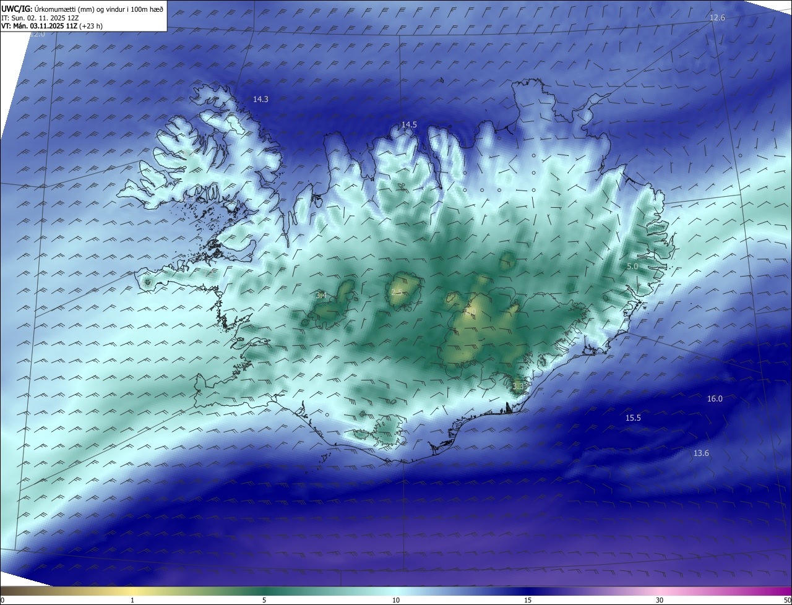Click the 16.0 value label
The image size is (792, 605).
[x=715, y=399]
